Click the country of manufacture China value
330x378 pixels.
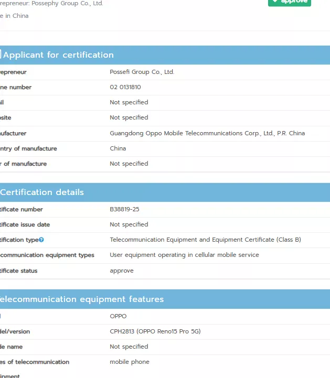coord(118,148)
